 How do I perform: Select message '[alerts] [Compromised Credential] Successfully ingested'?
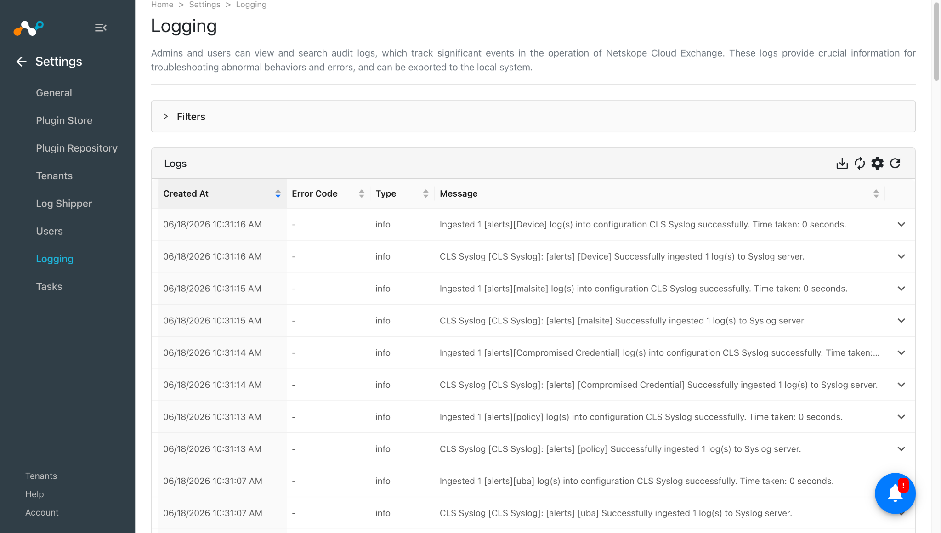(658, 385)
